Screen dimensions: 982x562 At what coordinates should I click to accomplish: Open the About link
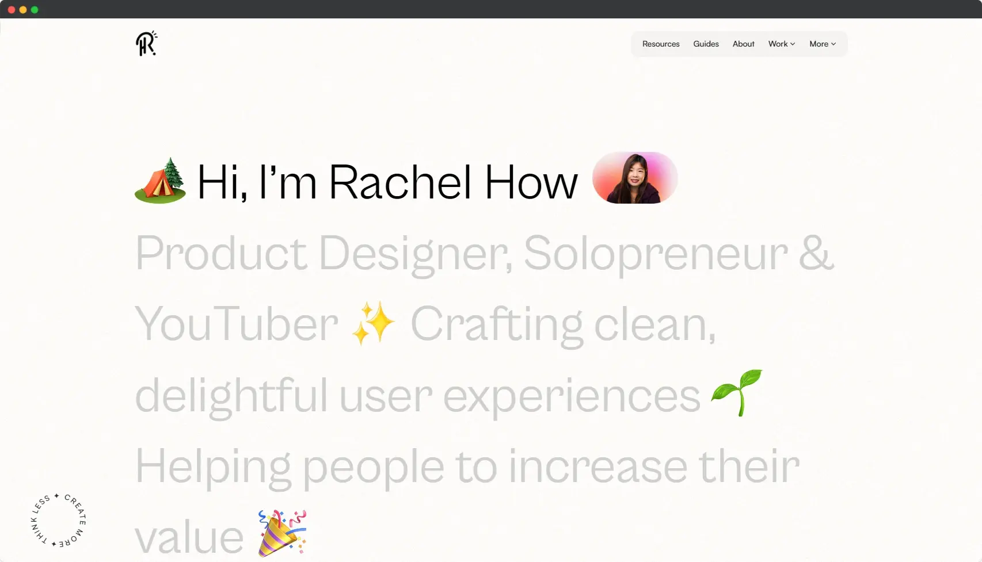[743, 44]
